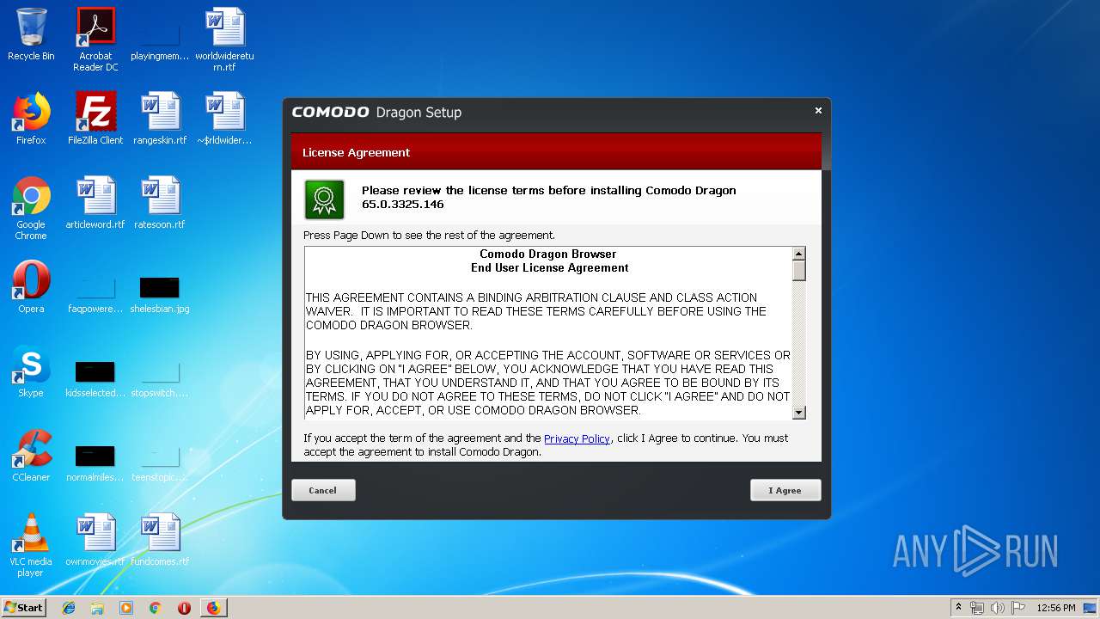Open the Action Center flag icon
1100x619 pixels.
(1018, 608)
